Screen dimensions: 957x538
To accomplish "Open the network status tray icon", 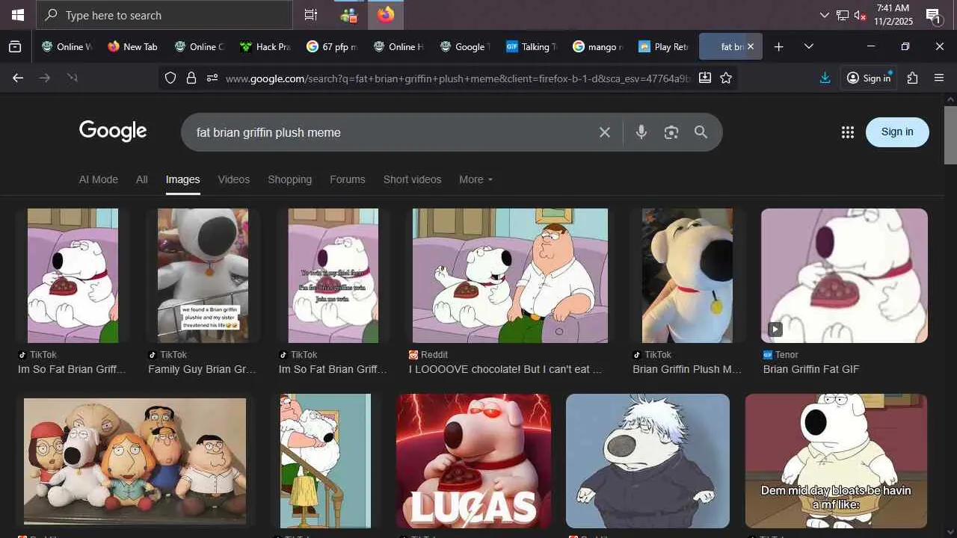I will tap(843, 15).
